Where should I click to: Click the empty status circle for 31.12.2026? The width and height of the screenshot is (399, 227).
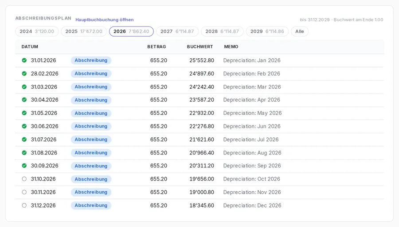pos(24,205)
